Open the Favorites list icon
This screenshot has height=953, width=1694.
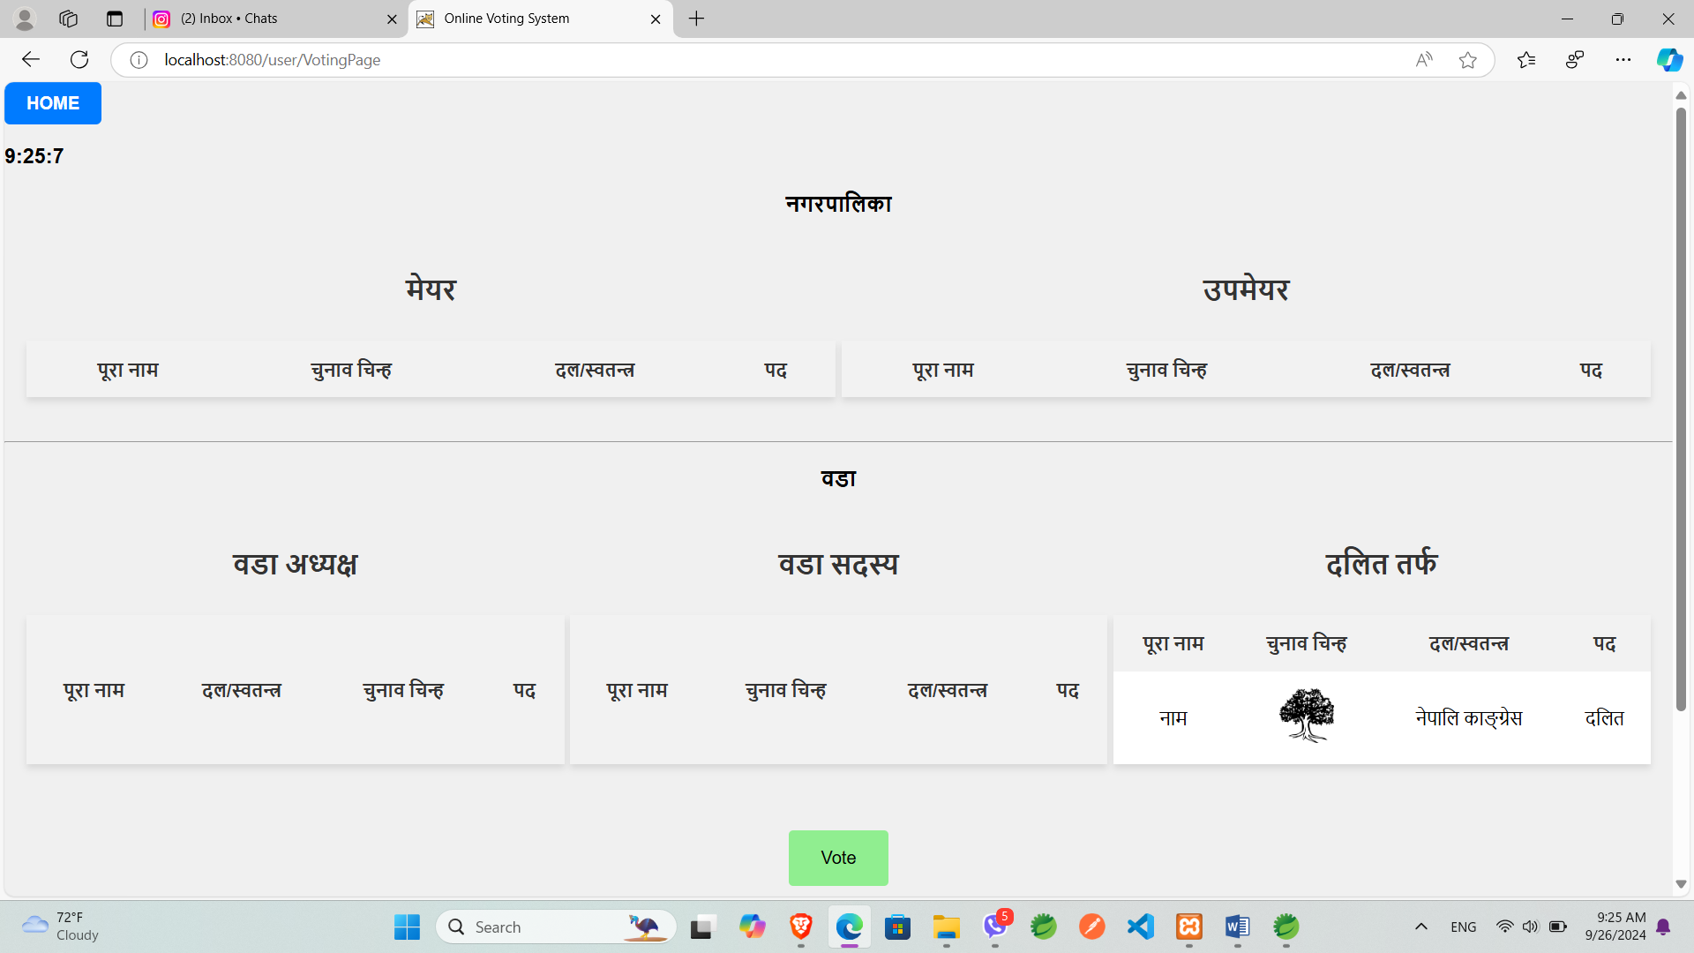click(x=1526, y=60)
